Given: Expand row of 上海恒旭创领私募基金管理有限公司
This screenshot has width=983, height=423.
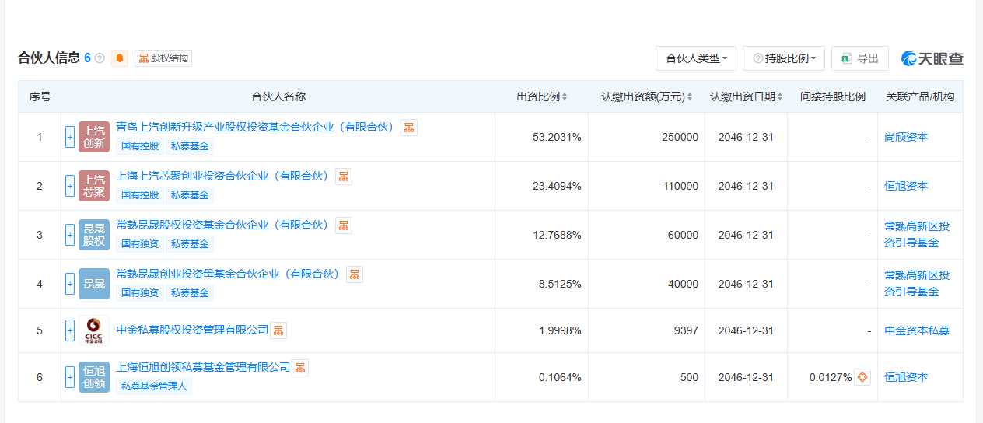Looking at the screenshot, I should click(70, 377).
